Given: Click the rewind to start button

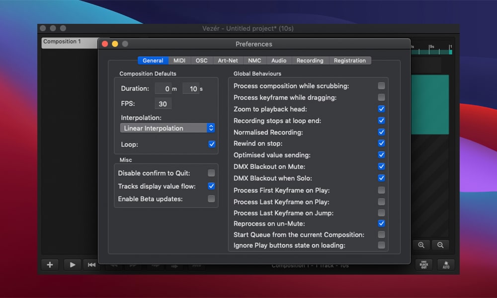Looking at the screenshot, I should (x=91, y=265).
